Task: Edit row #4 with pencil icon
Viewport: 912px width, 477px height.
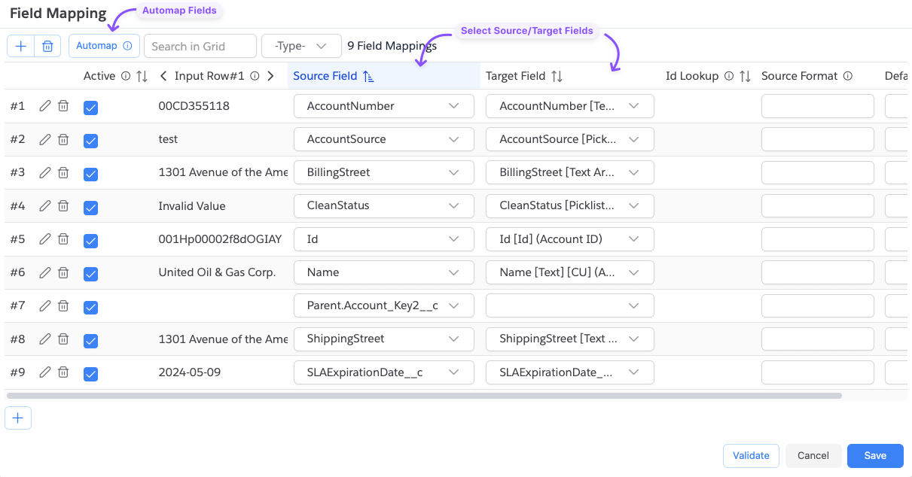Action: point(45,205)
